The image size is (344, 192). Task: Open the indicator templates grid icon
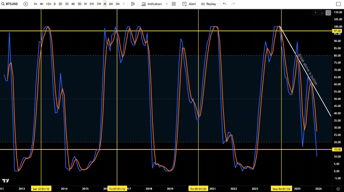pyautogui.click(x=174, y=4)
